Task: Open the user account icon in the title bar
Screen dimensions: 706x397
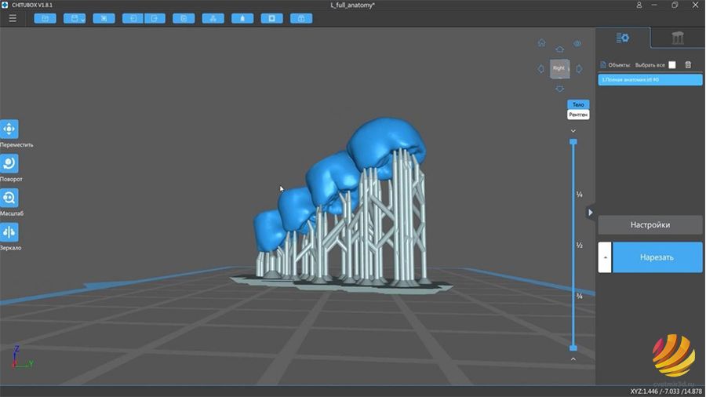Action: pos(639,5)
